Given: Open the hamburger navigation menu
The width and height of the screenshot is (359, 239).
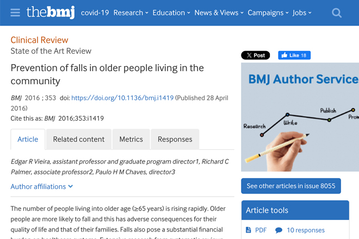Looking at the screenshot, I should (x=15, y=12).
